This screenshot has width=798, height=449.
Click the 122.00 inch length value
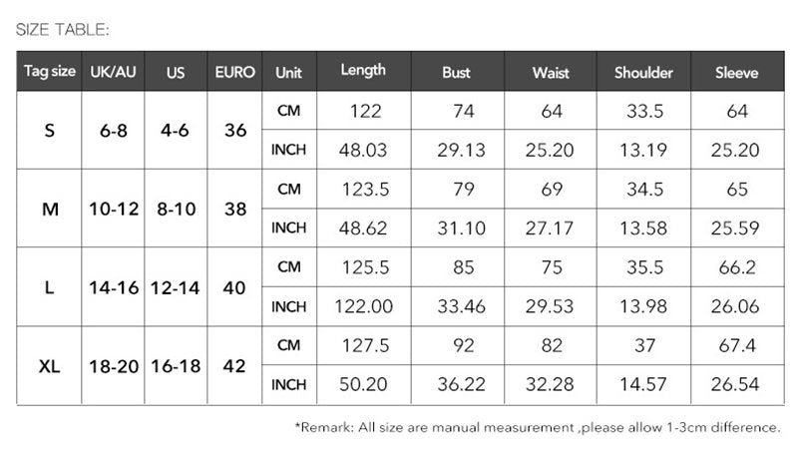[366, 306]
